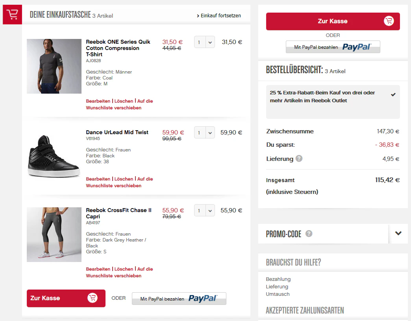
Task: Toggle the 25 % Extra-Rabatt checkmark
Action: (393, 94)
